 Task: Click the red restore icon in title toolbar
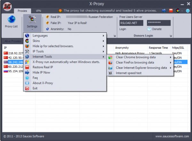point(171,11)
